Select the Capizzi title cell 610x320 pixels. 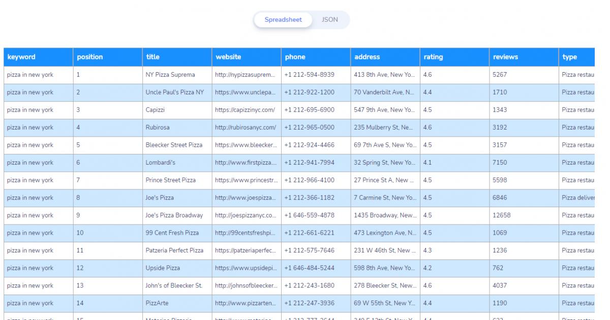click(x=177, y=110)
